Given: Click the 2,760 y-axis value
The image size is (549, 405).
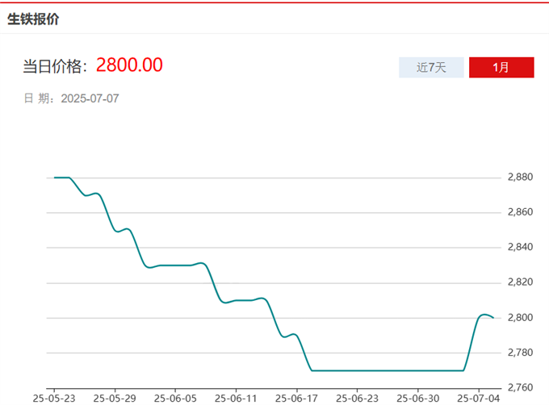Looking at the screenshot, I should click(x=520, y=387).
